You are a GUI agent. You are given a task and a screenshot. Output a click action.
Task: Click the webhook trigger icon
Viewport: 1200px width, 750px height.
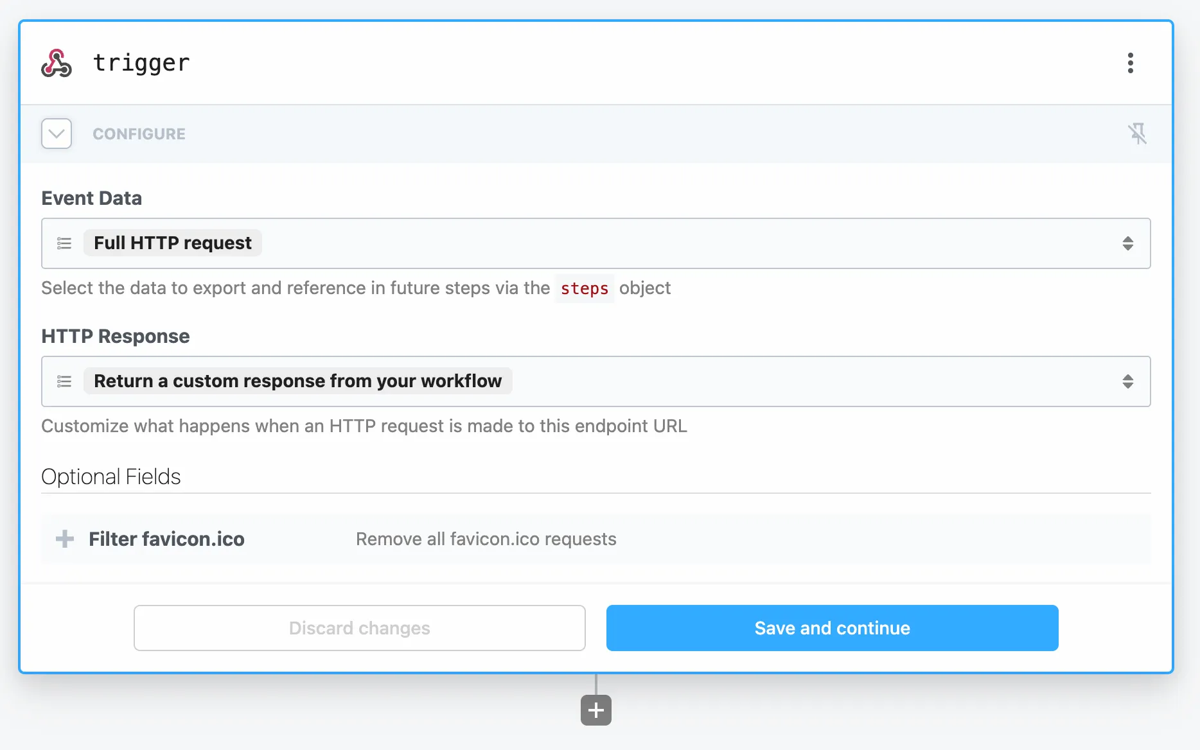[x=57, y=62]
